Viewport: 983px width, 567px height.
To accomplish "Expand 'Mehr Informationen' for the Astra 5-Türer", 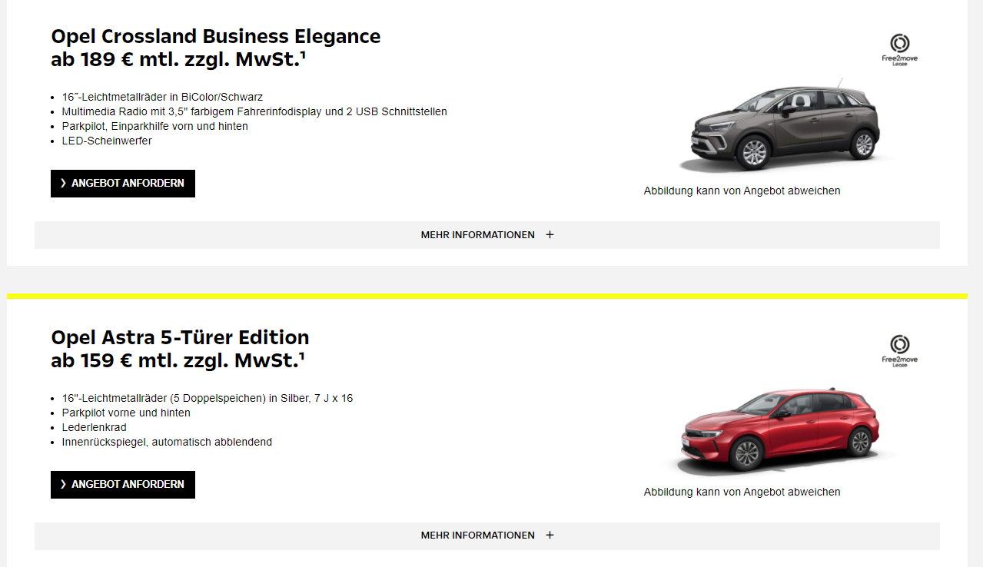I will pyautogui.click(x=478, y=535).
